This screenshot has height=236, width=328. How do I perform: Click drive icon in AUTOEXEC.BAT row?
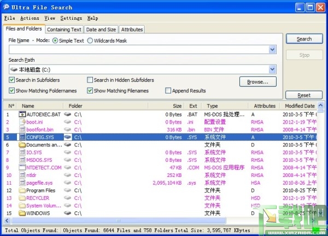[x=68, y=114]
